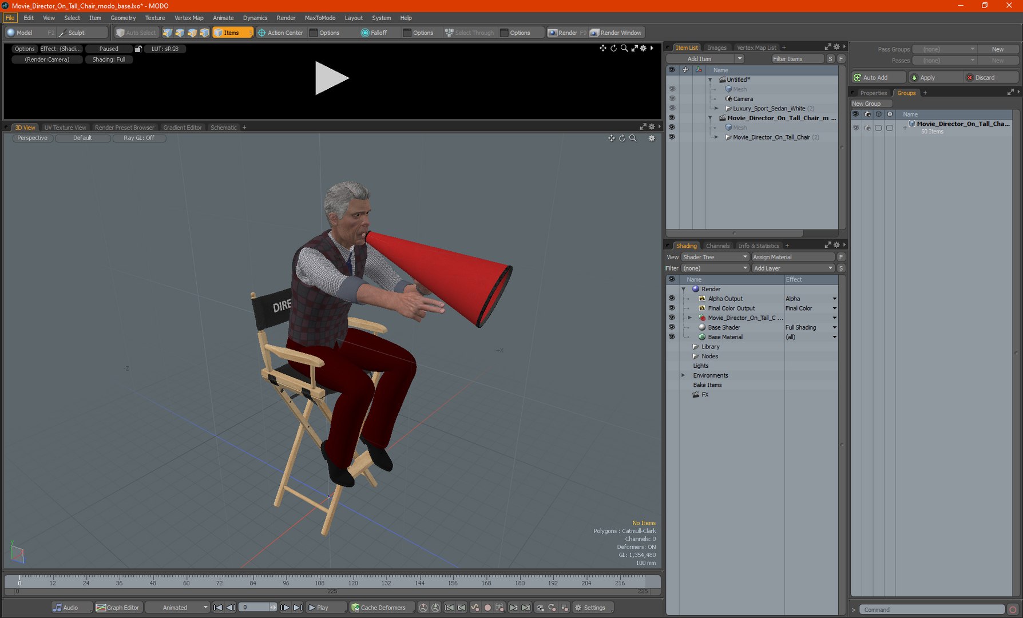Viewport: 1023px width, 618px height.
Task: Select Polygons selection mode icon
Action: click(192, 33)
